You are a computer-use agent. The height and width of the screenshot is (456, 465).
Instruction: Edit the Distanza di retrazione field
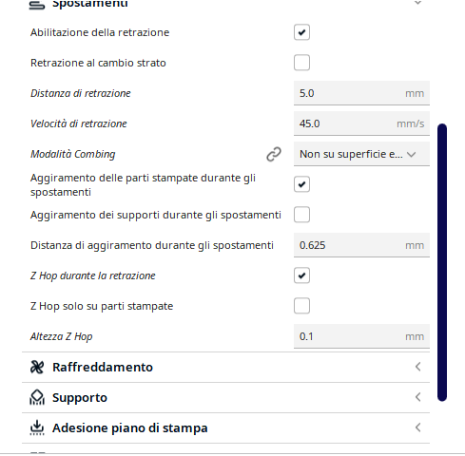(361, 93)
